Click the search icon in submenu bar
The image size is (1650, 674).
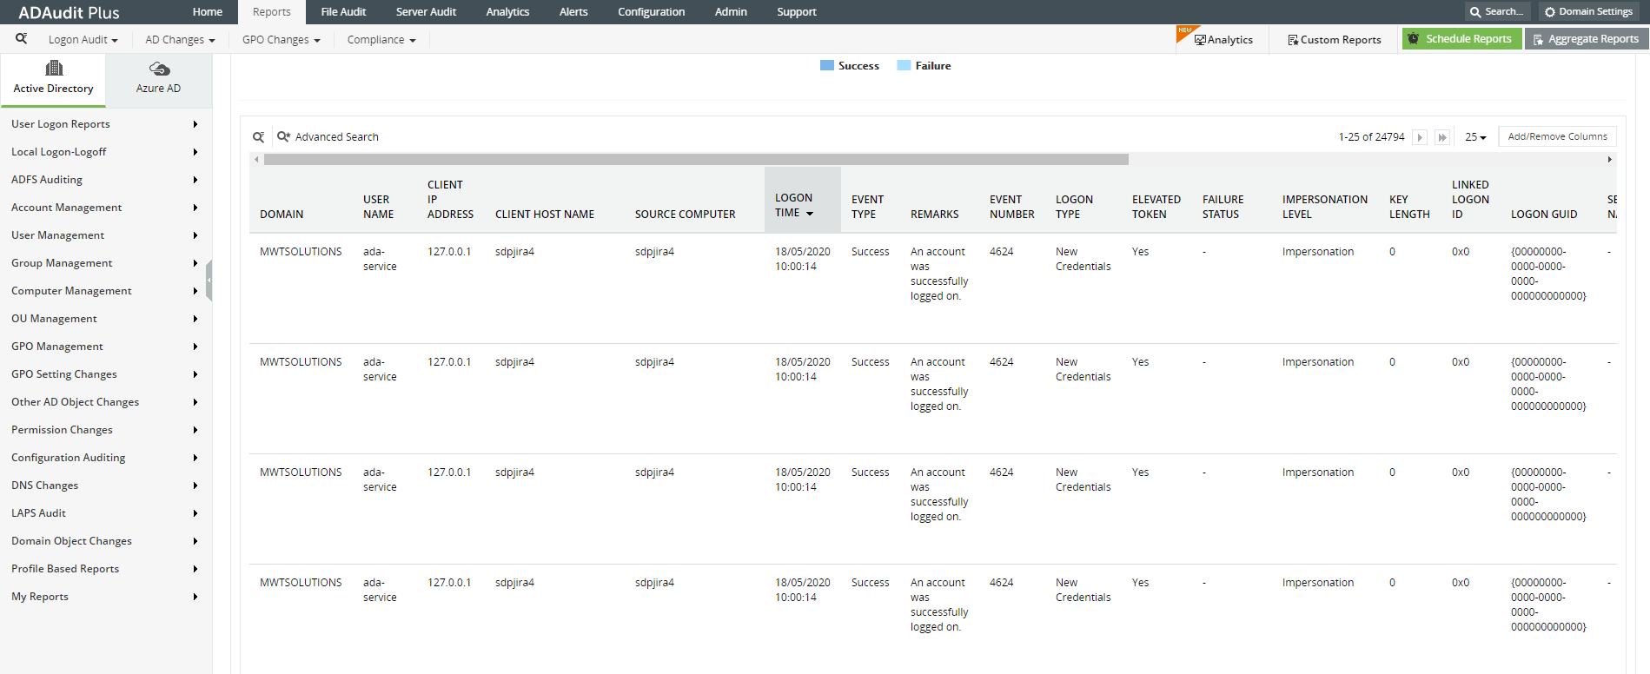(x=22, y=38)
